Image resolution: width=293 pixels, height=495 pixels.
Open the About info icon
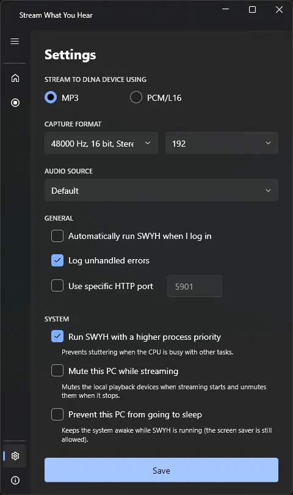pos(15,480)
